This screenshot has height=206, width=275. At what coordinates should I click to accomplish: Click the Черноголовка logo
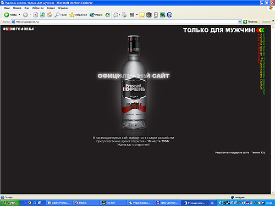click(18, 29)
